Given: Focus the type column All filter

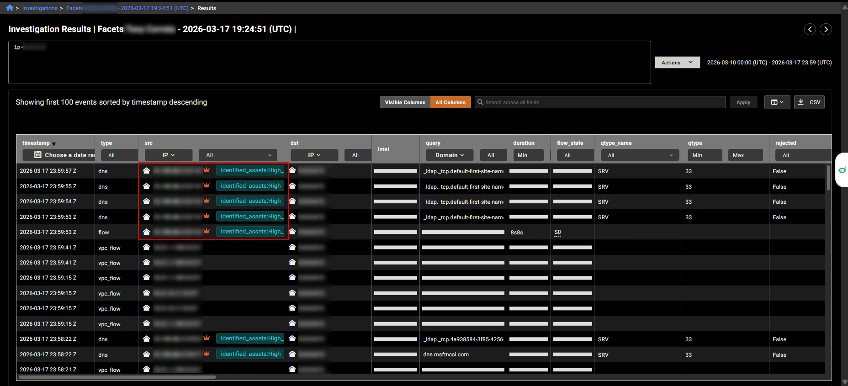Looking at the screenshot, I should coord(119,155).
